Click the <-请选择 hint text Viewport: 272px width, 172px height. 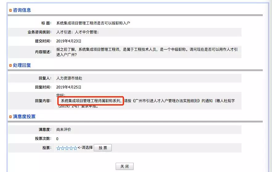pyautogui.click(x=85, y=148)
